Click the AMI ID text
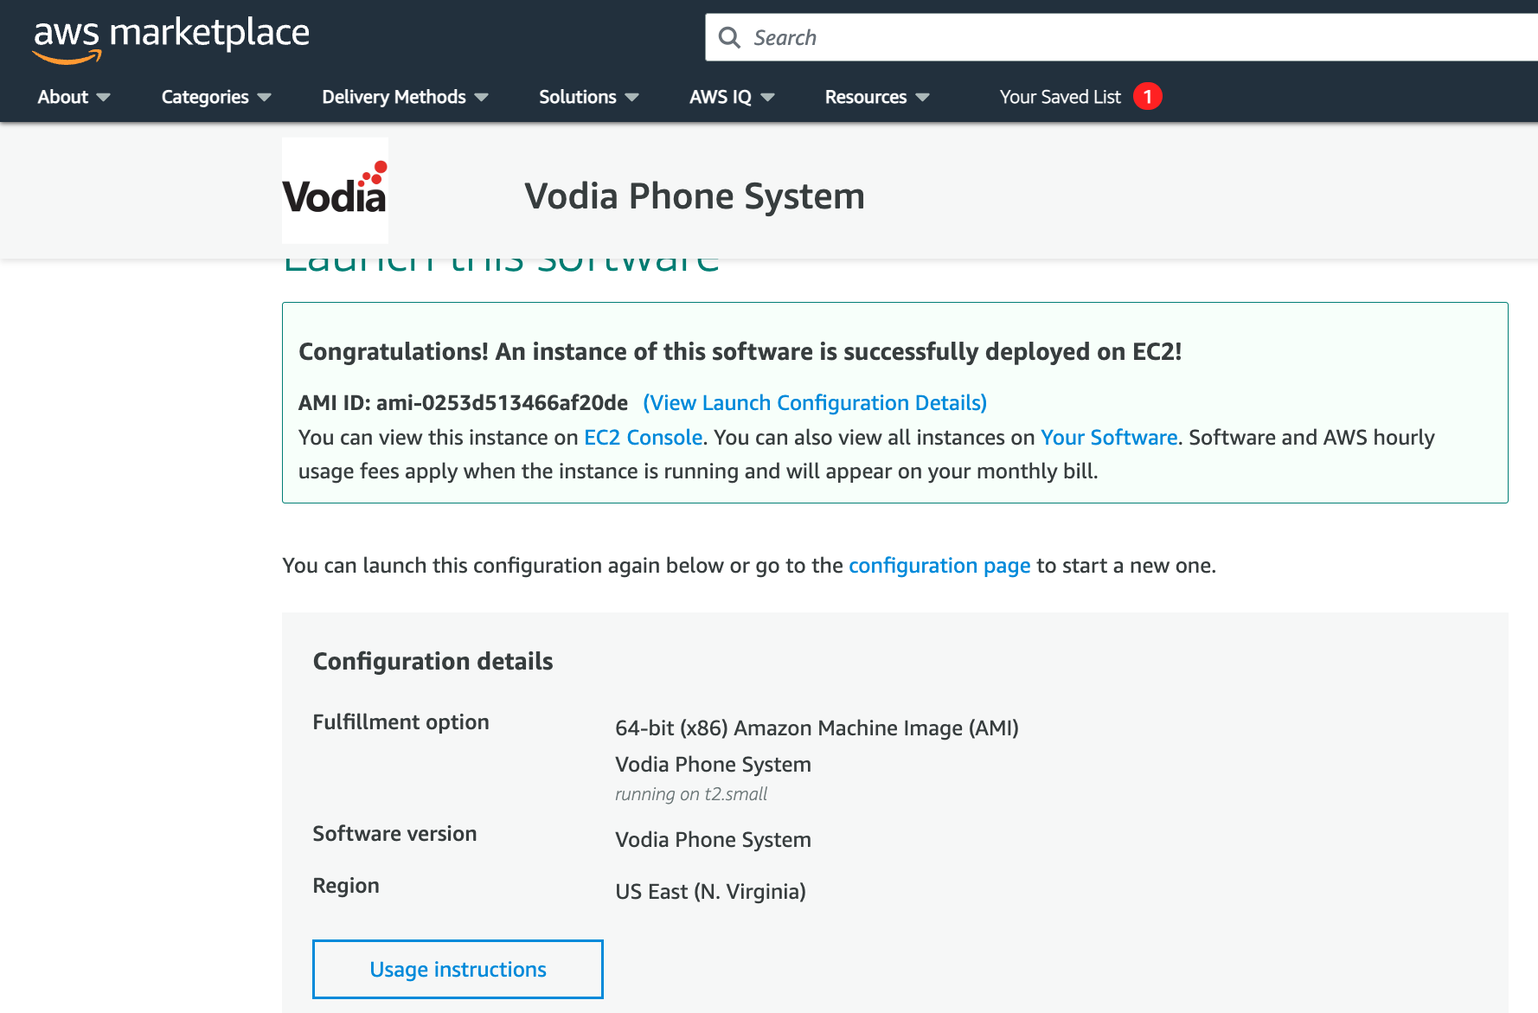 pyautogui.click(x=463, y=403)
